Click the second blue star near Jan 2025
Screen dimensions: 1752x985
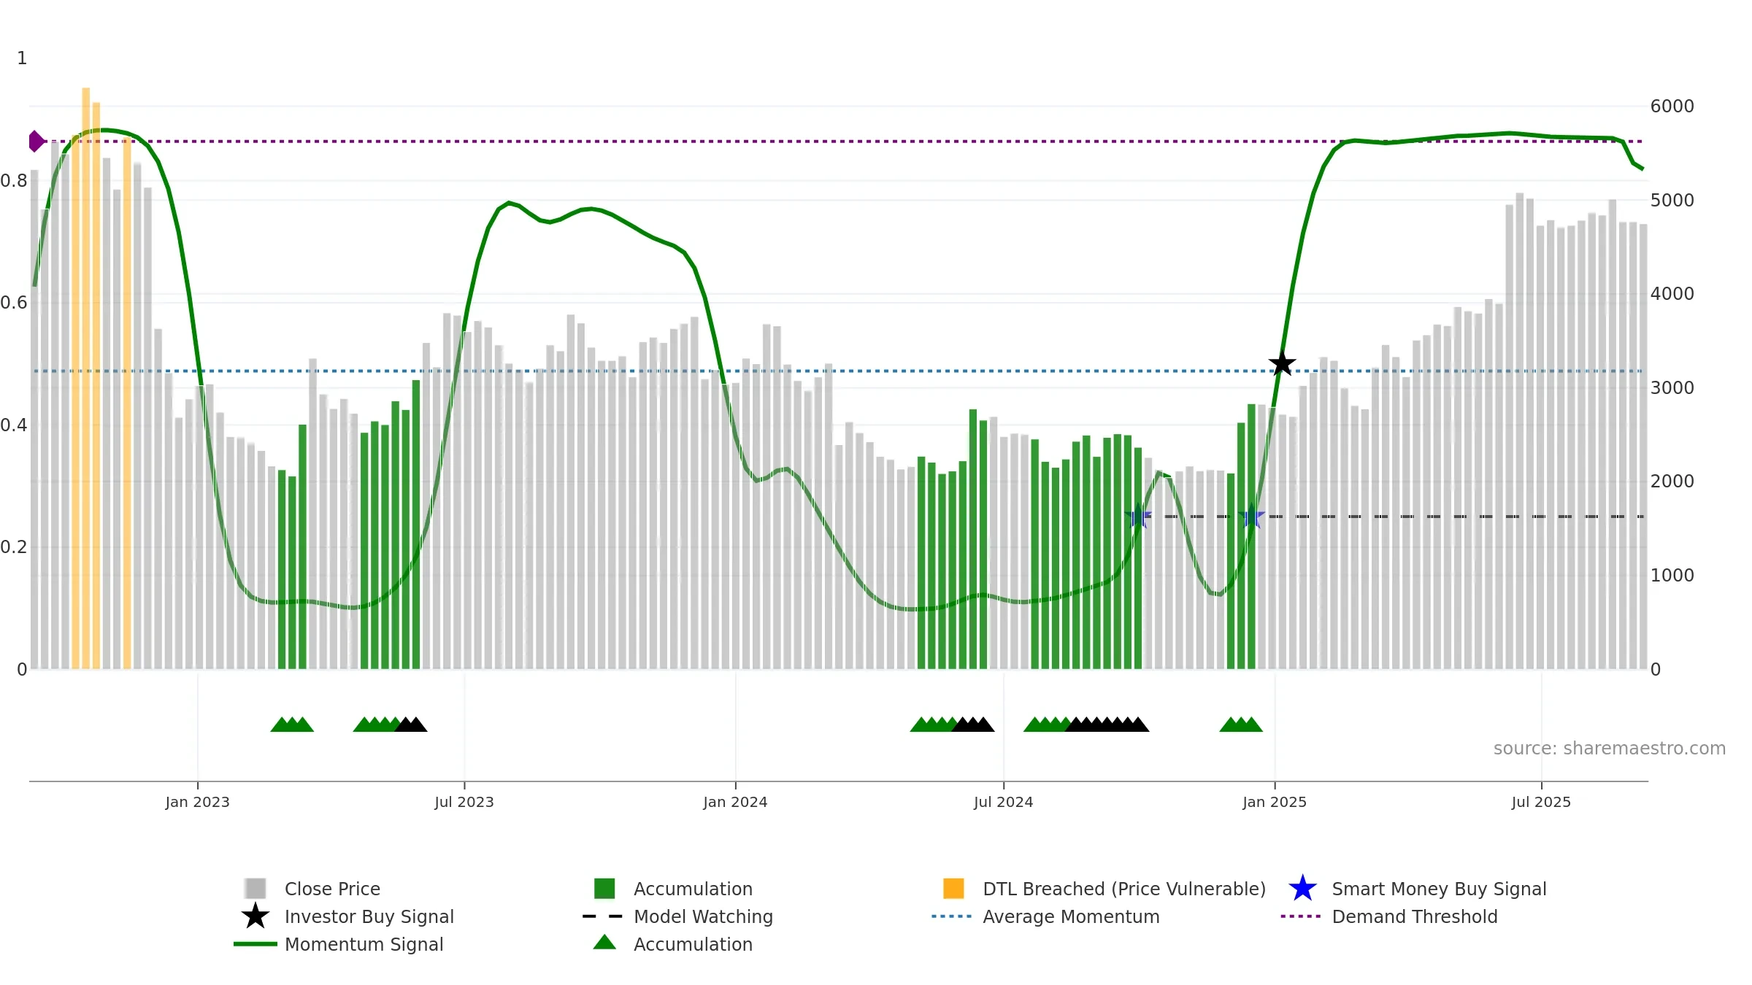(x=1251, y=517)
